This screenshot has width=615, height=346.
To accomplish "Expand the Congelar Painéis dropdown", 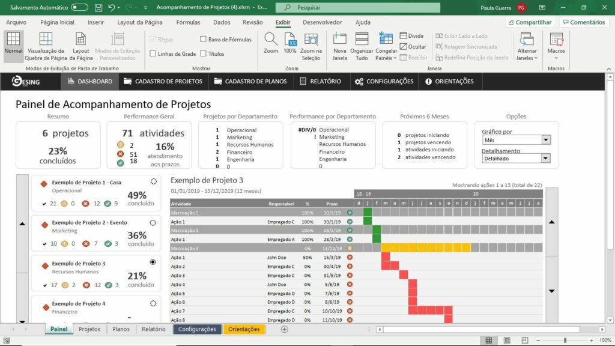I will point(386,58).
